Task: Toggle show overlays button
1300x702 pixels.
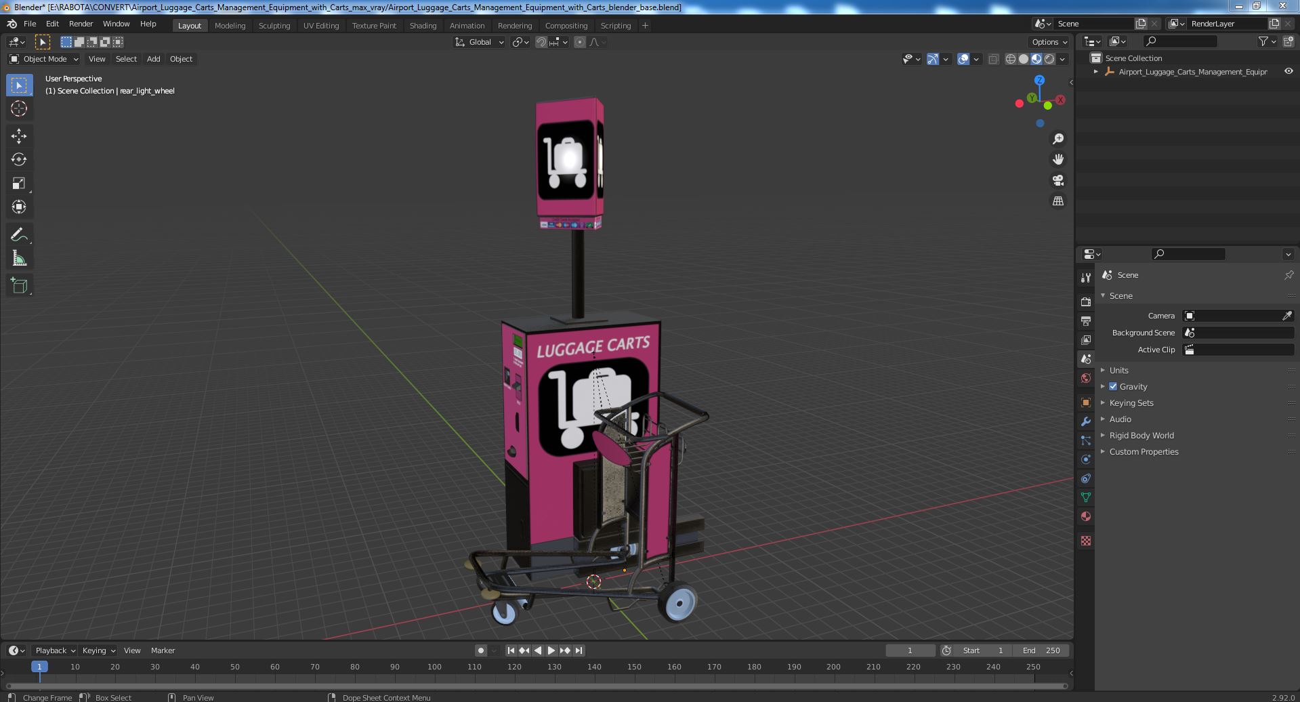Action: (x=963, y=59)
